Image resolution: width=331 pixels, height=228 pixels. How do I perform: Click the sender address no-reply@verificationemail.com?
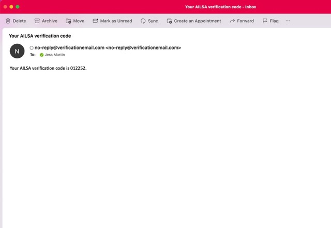click(x=108, y=47)
